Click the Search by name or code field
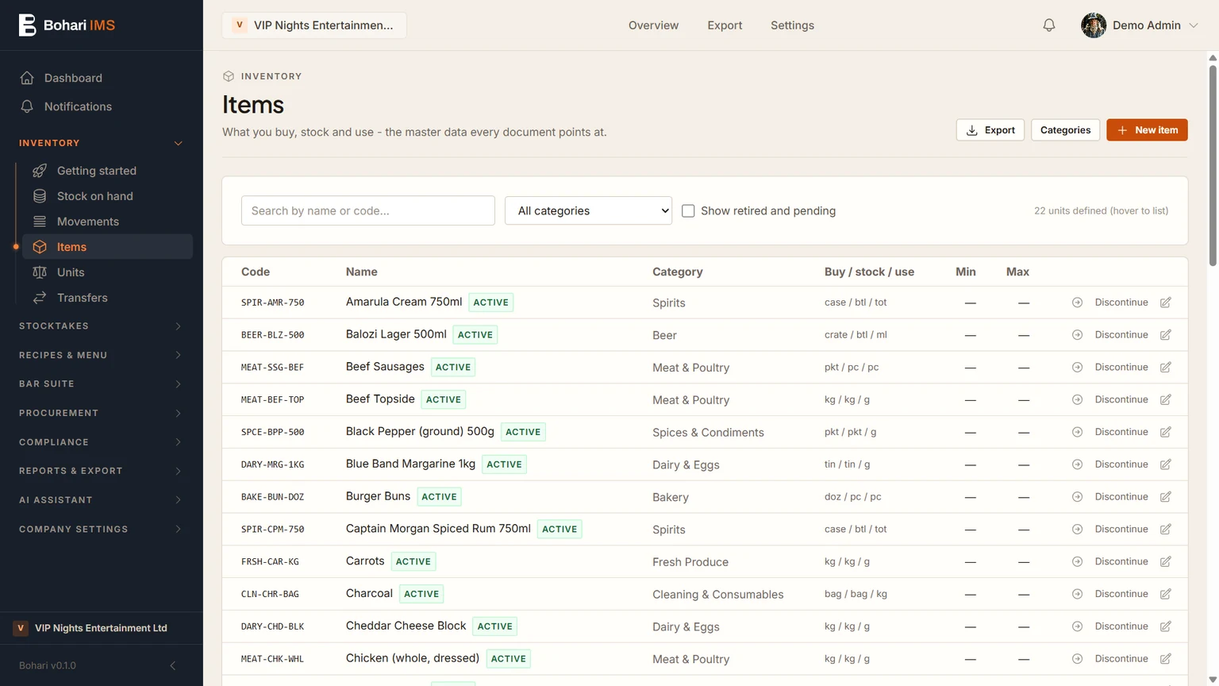Screen dimensions: 1219x686 (x=368, y=210)
